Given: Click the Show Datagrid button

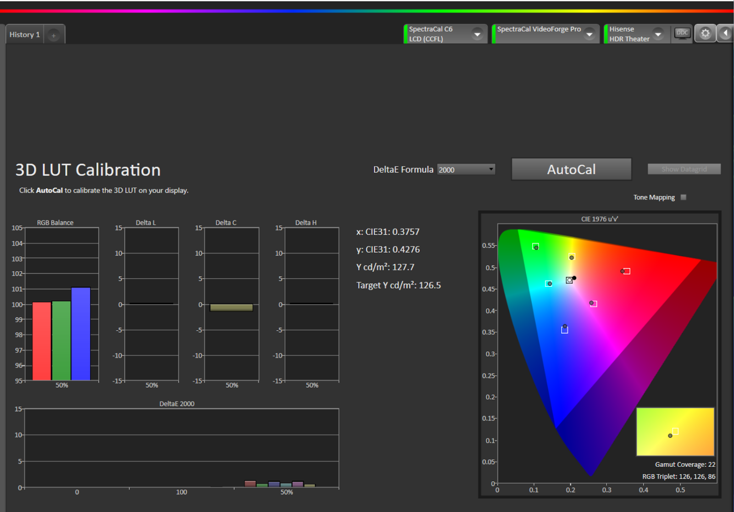Looking at the screenshot, I should tap(684, 169).
